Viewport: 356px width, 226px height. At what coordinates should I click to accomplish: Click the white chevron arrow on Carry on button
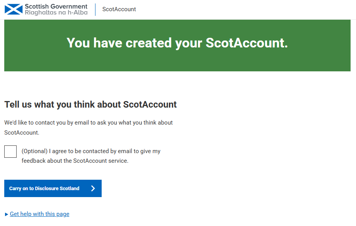click(93, 189)
